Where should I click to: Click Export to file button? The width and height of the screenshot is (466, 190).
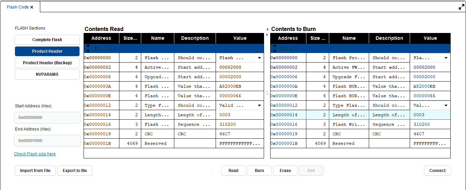point(75,171)
